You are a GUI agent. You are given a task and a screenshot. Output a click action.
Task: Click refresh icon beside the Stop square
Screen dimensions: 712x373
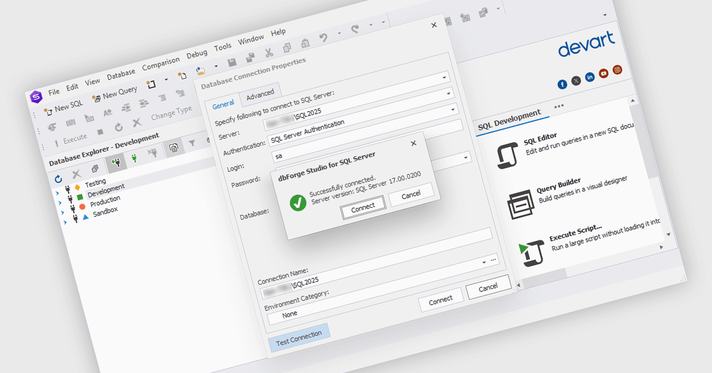pyautogui.click(x=119, y=127)
